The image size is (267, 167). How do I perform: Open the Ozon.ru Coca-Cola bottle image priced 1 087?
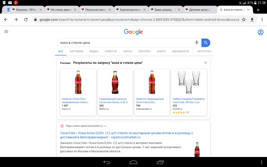(x=78, y=82)
